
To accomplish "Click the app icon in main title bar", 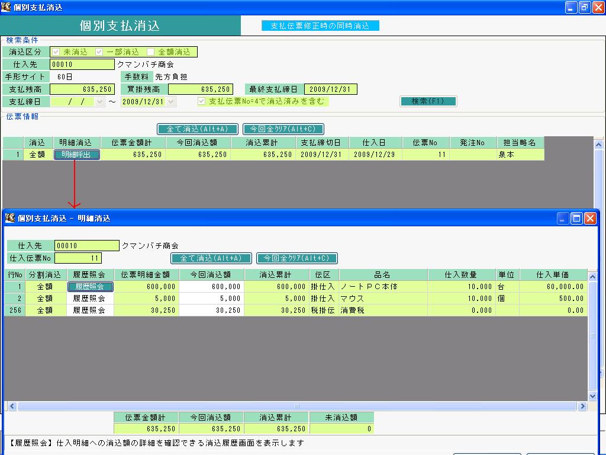I will [x=6, y=7].
